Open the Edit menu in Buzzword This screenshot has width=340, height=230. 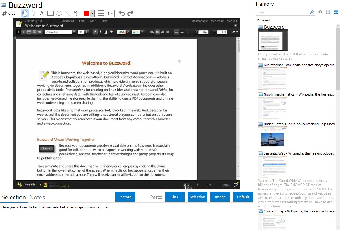[x=81, y=21]
